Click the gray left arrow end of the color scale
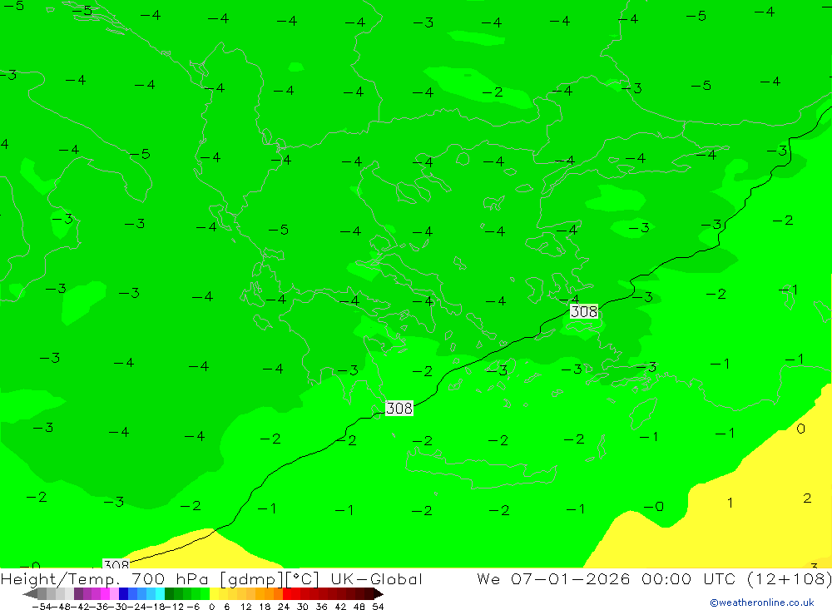 pyautogui.click(x=30, y=594)
